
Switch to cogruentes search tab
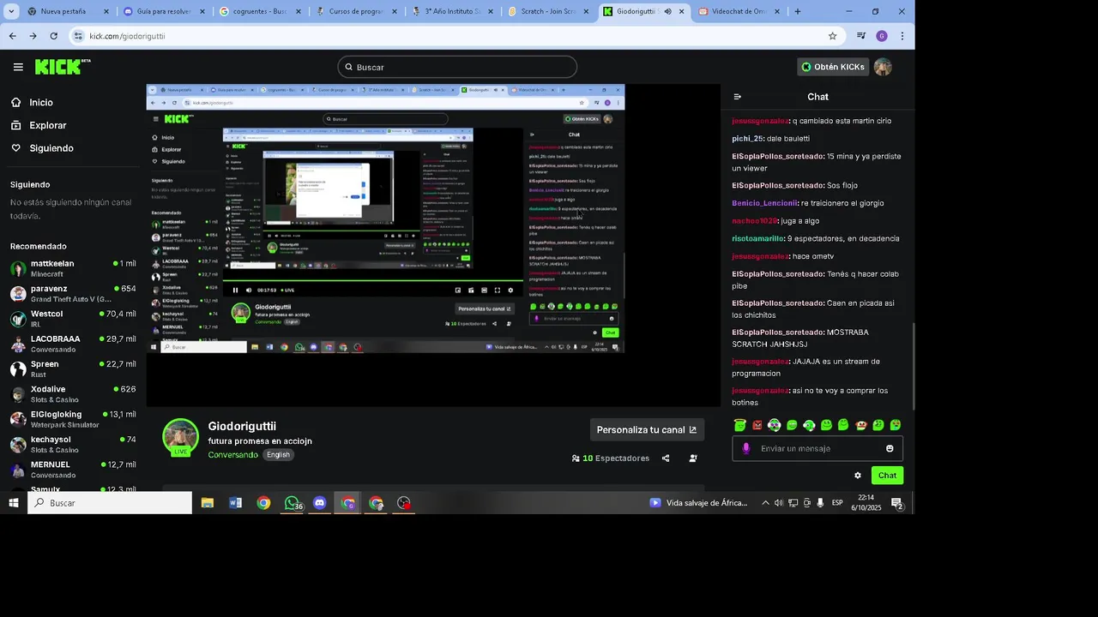pyautogui.click(x=260, y=12)
